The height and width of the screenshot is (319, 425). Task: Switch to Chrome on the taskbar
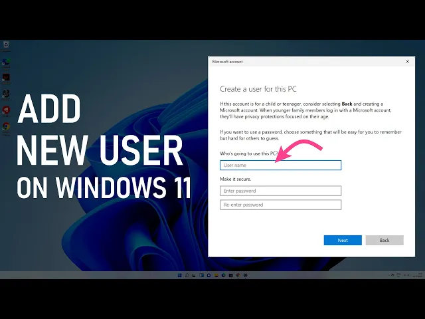pyautogui.click(x=238, y=275)
